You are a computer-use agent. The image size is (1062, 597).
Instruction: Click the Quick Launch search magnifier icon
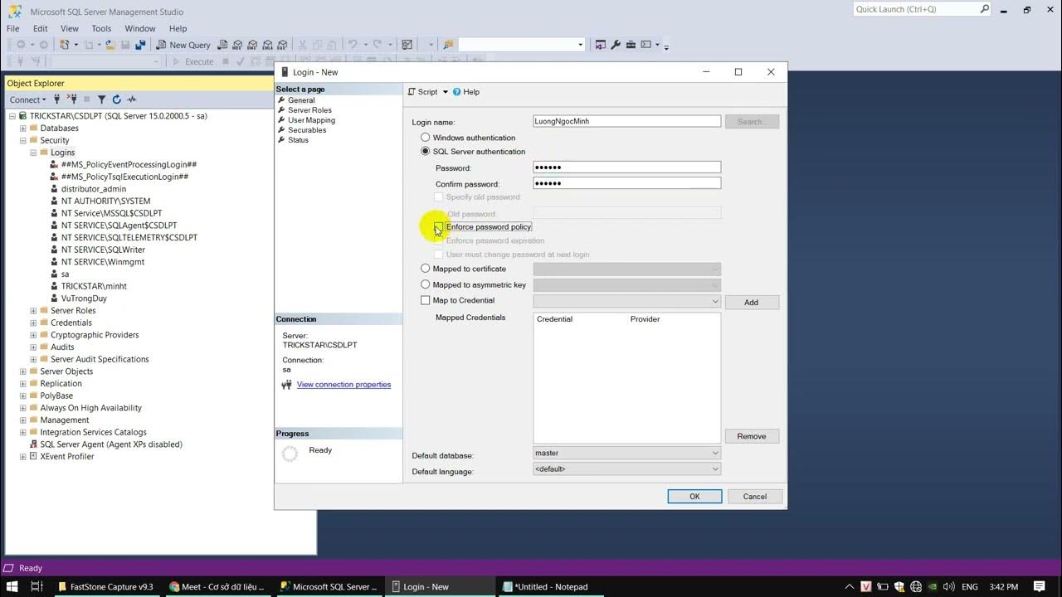[x=984, y=9]
